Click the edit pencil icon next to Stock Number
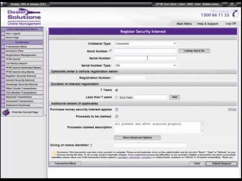 coord(110,50)
